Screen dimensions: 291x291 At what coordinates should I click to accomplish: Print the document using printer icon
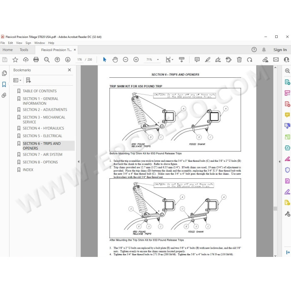pyautogui.click(x=36, y=59)
